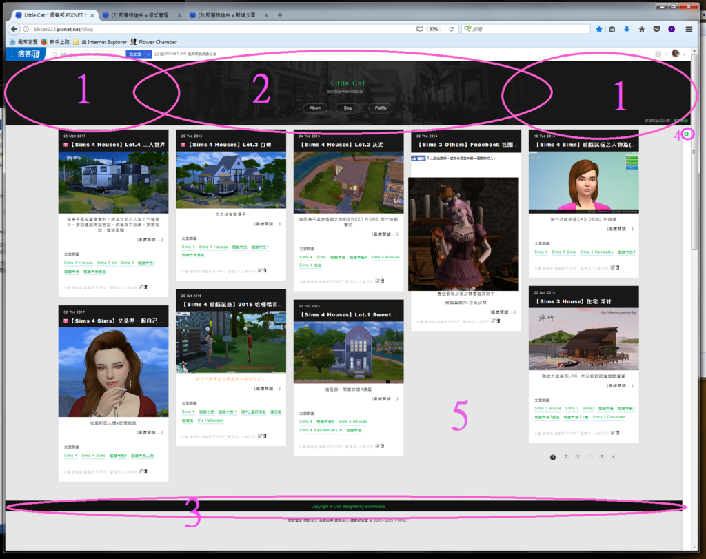Open the bookmarks library icon
The image size is (706, 559).
click(x=612, y=29)
